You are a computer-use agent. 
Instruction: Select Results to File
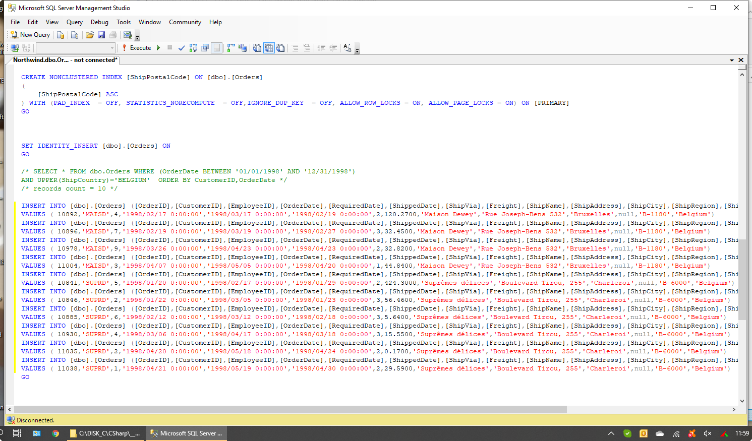(x=280, y=48)
